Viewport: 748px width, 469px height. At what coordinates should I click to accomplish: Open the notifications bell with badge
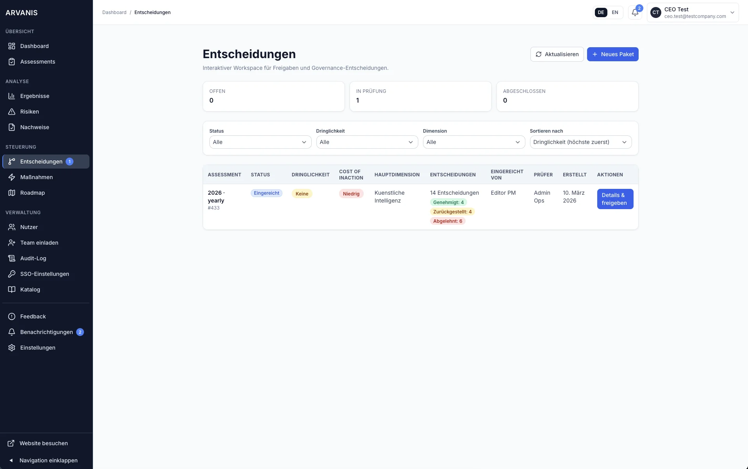point(634,12)
